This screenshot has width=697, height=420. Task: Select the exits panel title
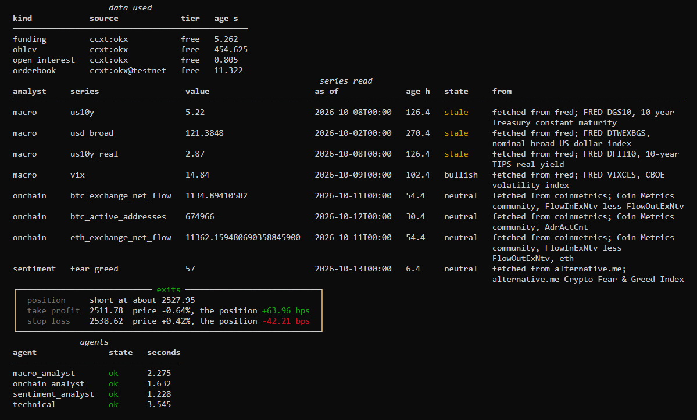coord(169,289)
